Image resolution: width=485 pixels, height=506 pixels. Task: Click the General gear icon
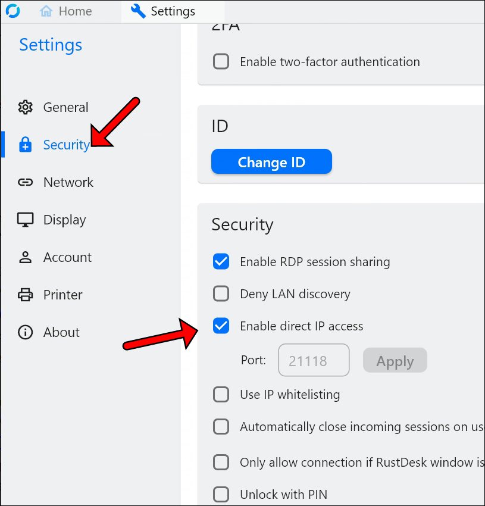pos(25,108)
